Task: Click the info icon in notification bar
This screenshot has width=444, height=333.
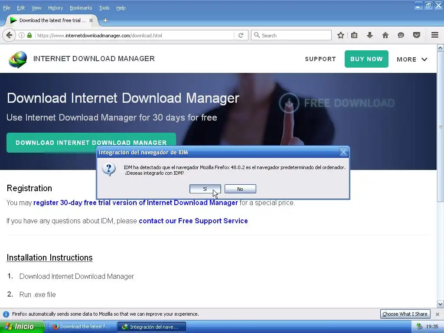Action: click(x=6, y=314)
